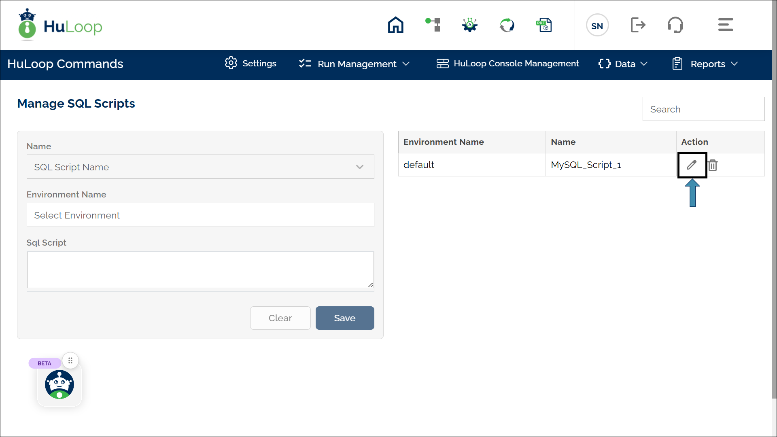Focus the Search input field
The width and height of the screenshot is (777, 437).
click(x=703, y=109)
